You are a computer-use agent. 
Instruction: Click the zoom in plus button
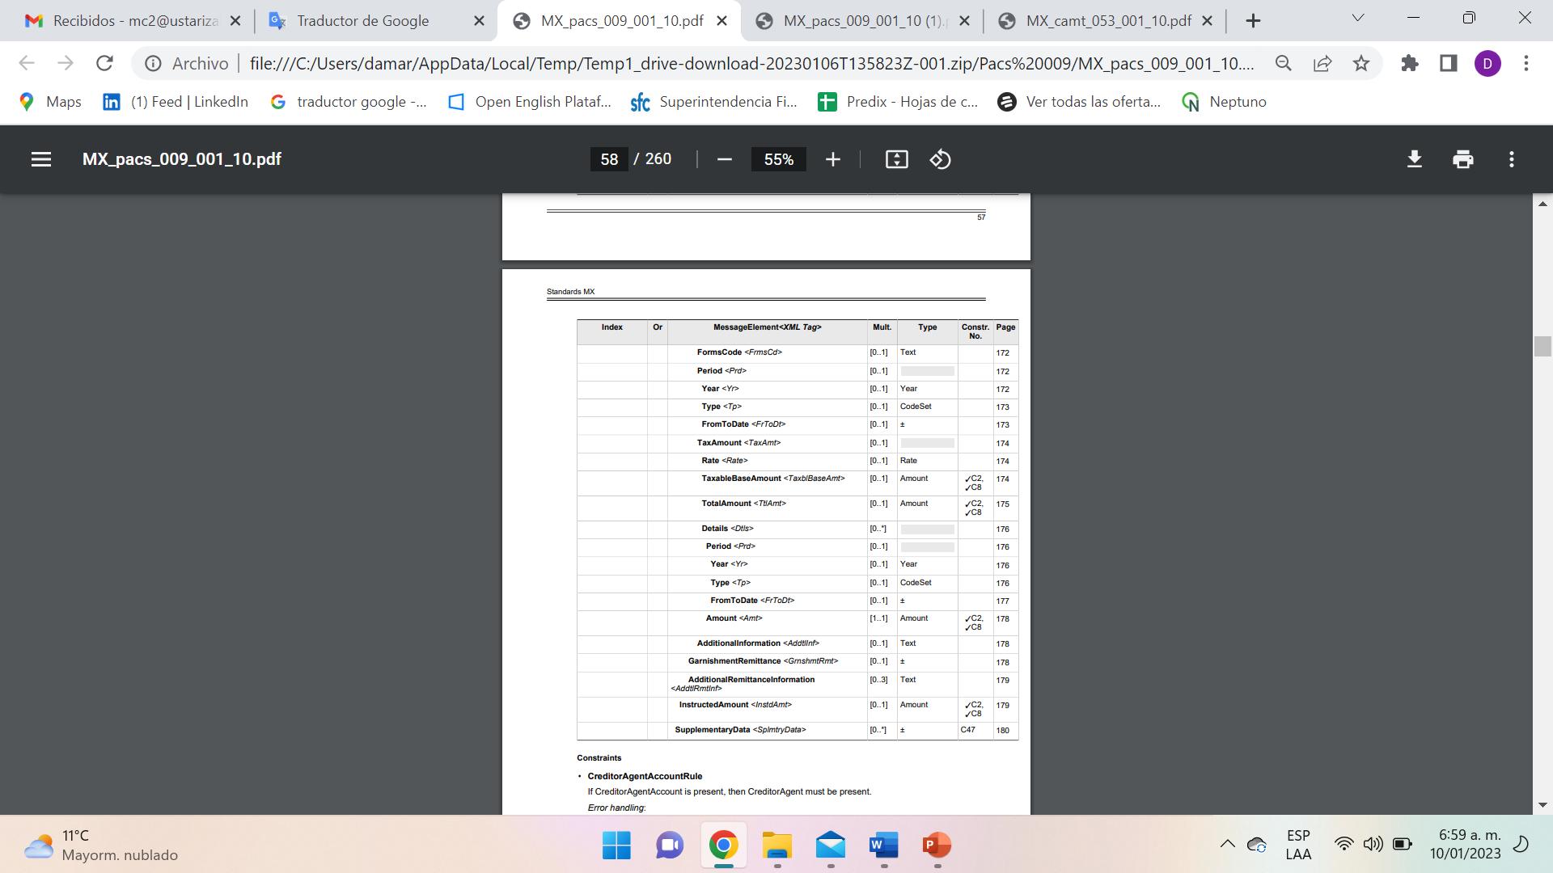832,159
